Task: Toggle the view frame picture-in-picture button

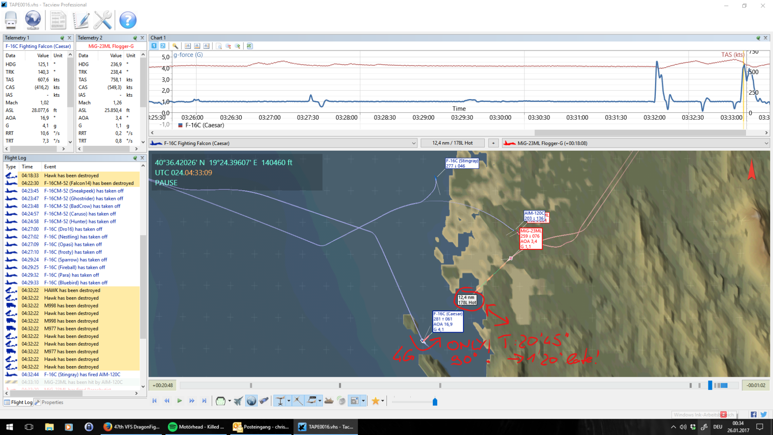Action: click(x=355, y=401)
